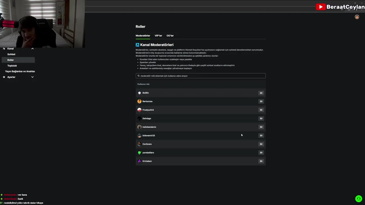365x205 pixels.
Task: Click Frostys444 profile avatar
Action: tap(139, 110)
